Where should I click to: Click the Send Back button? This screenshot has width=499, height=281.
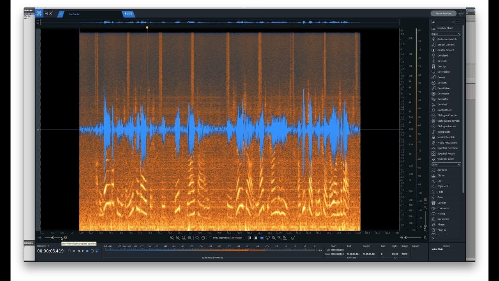coord(129,14)
